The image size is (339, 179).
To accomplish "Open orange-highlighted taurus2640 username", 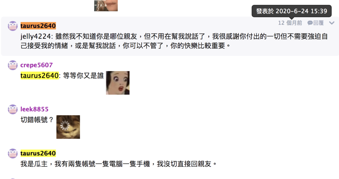I will (x=38, y=26).
